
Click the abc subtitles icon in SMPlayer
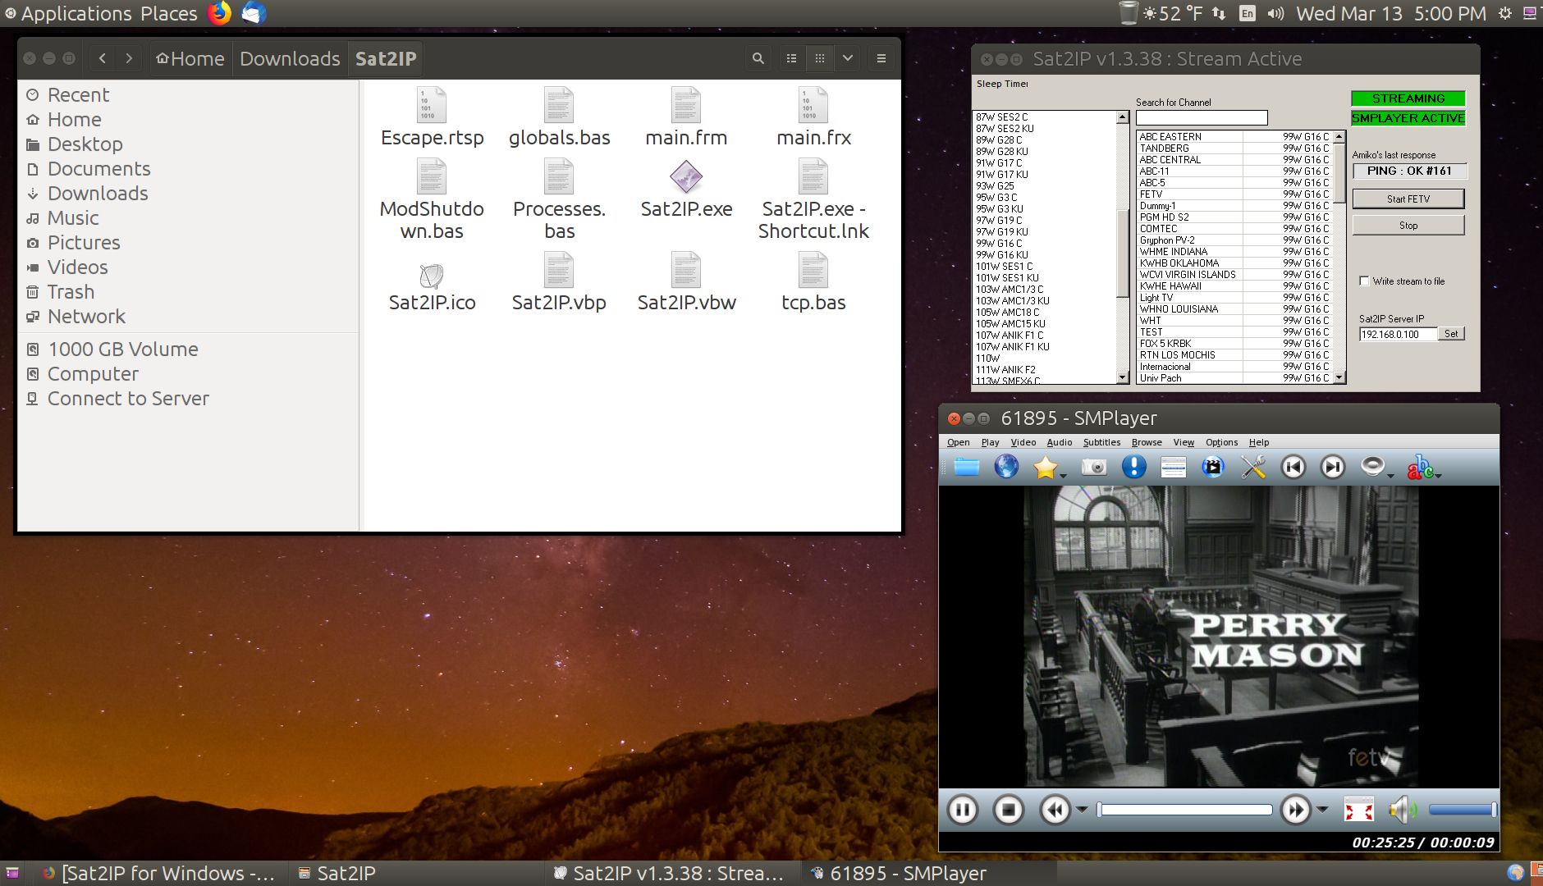1419,468
